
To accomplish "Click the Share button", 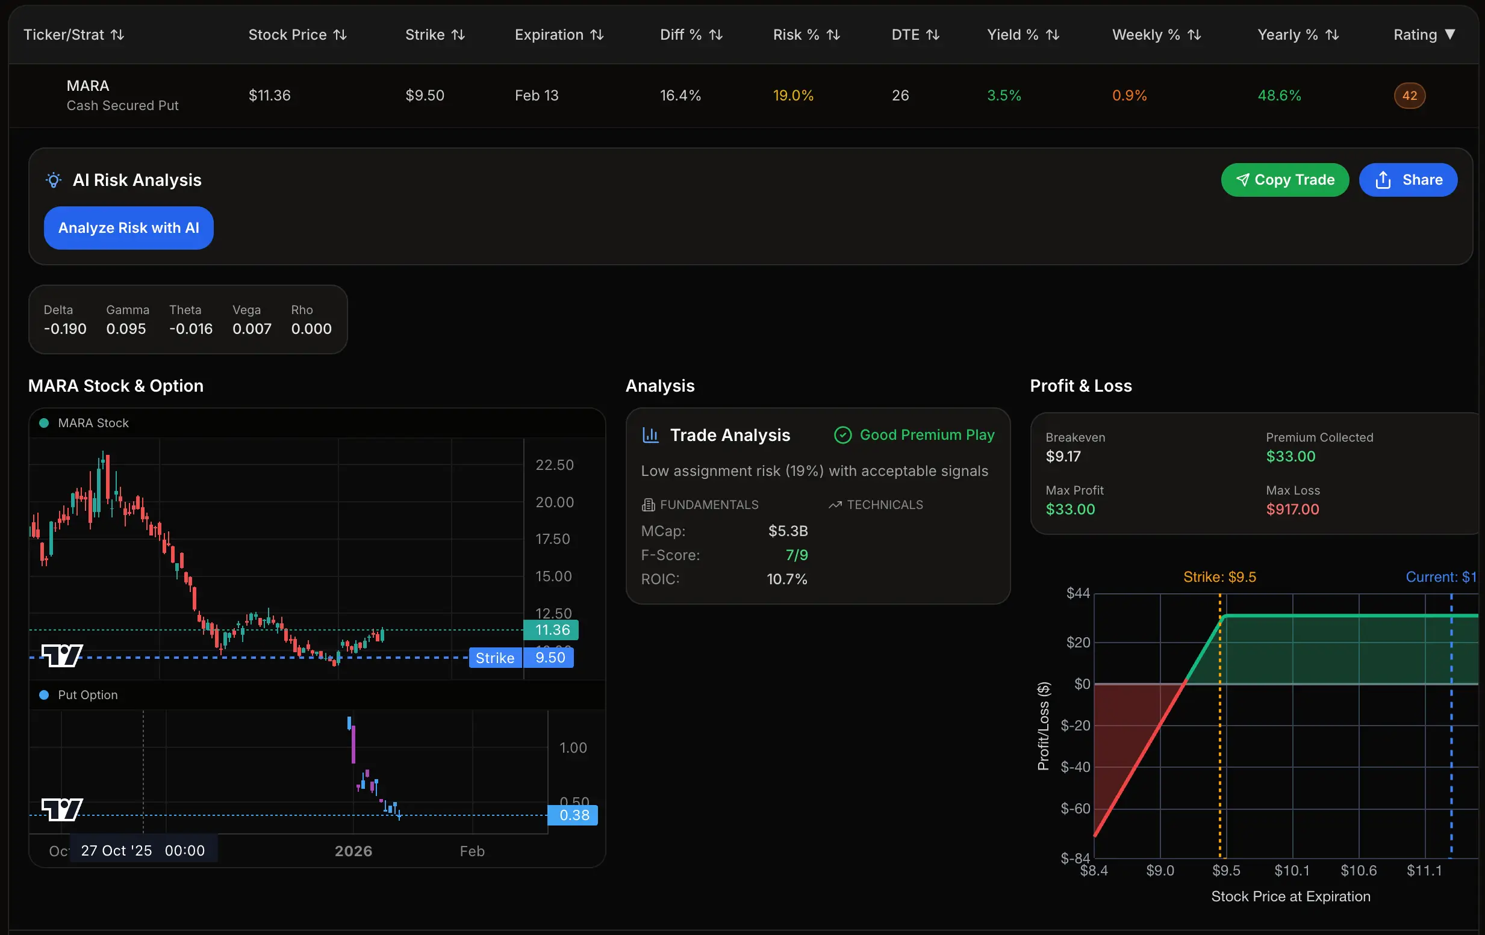I will [1408, 180].
